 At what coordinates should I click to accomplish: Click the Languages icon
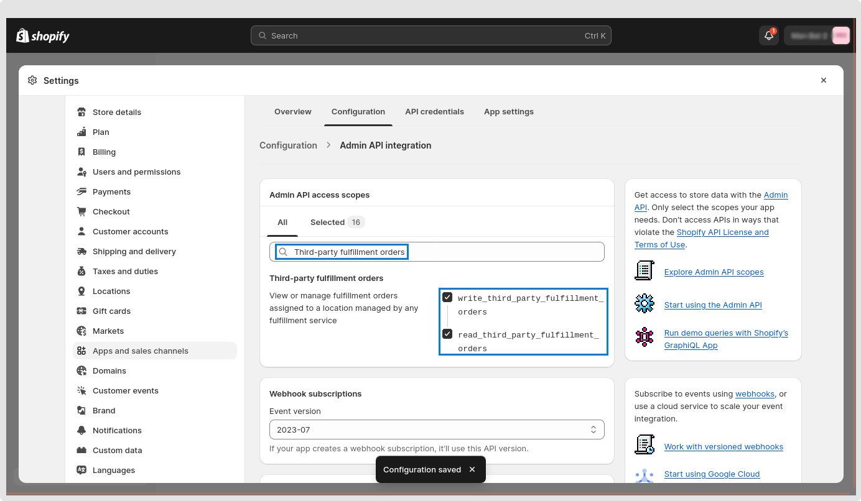(81, 470)
